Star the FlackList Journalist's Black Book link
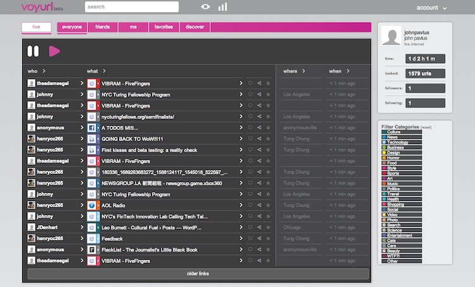The height and width of the screenshot is (287, 475). coord(268,250)
